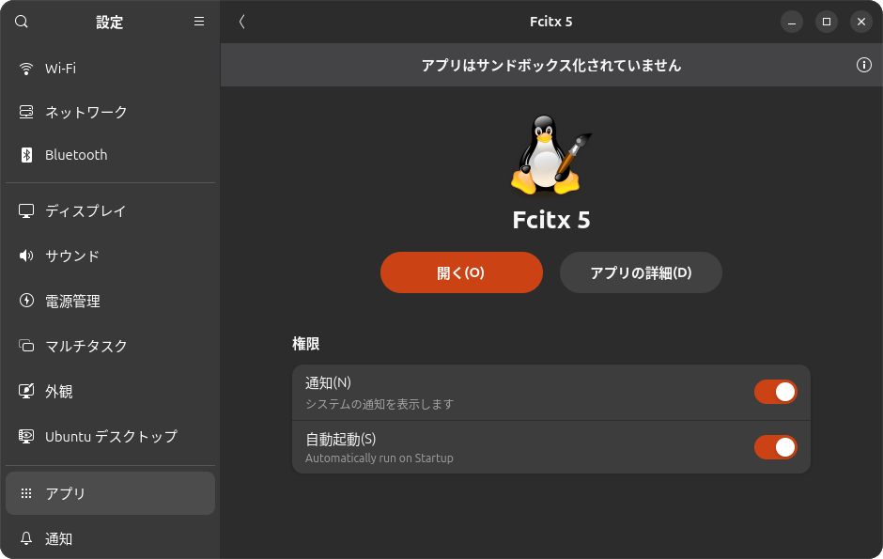Click 'システムの通知を表示します' description text
Image resolution: width=883 pixels, height=559 pixels.
(380, 404)
